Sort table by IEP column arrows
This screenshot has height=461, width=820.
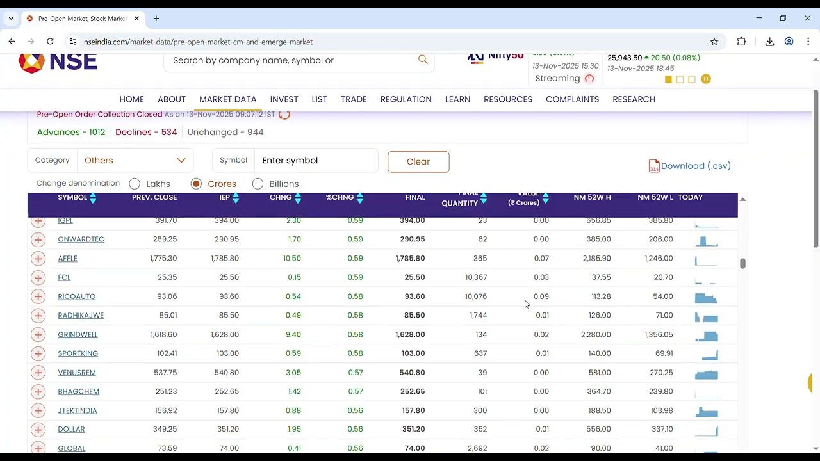pos(236,198)
